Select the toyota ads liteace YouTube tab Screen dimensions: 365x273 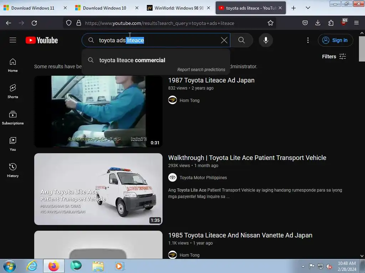pos(251,8)
